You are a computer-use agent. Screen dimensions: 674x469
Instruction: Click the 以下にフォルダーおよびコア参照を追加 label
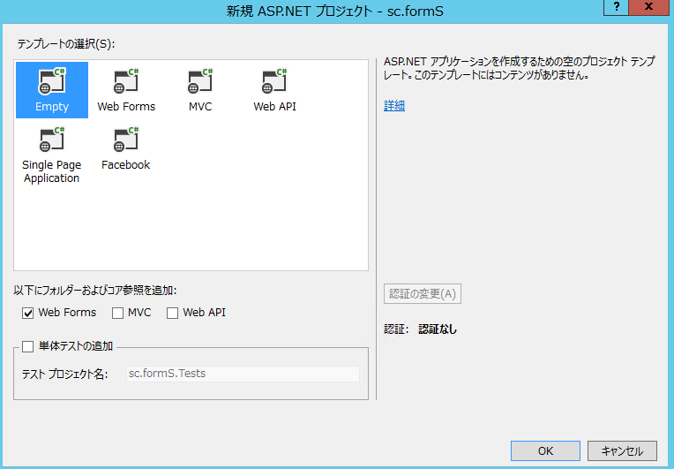click(95, 291)
